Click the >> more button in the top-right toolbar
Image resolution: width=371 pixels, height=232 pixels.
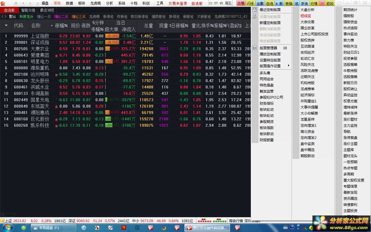pyautogui.click(x=322, y=3)
